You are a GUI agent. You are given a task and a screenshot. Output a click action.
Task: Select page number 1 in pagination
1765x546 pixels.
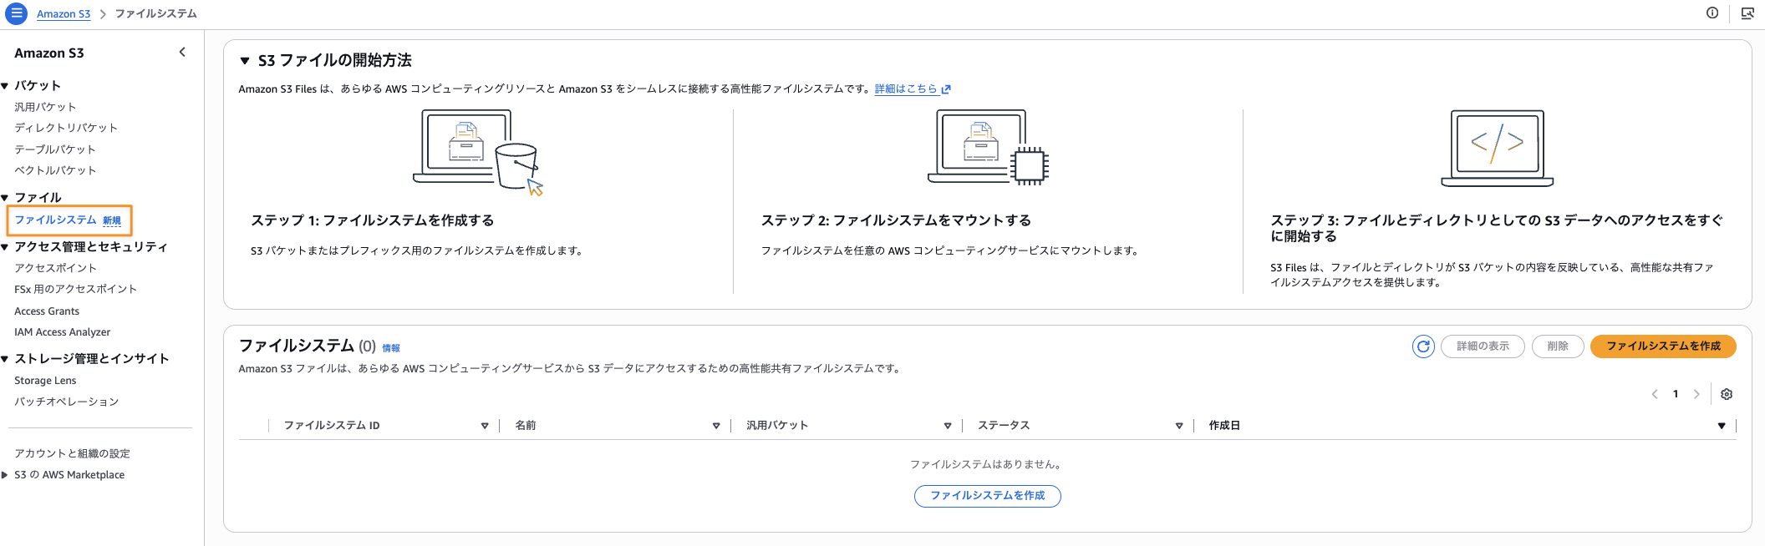[1676, 394]
